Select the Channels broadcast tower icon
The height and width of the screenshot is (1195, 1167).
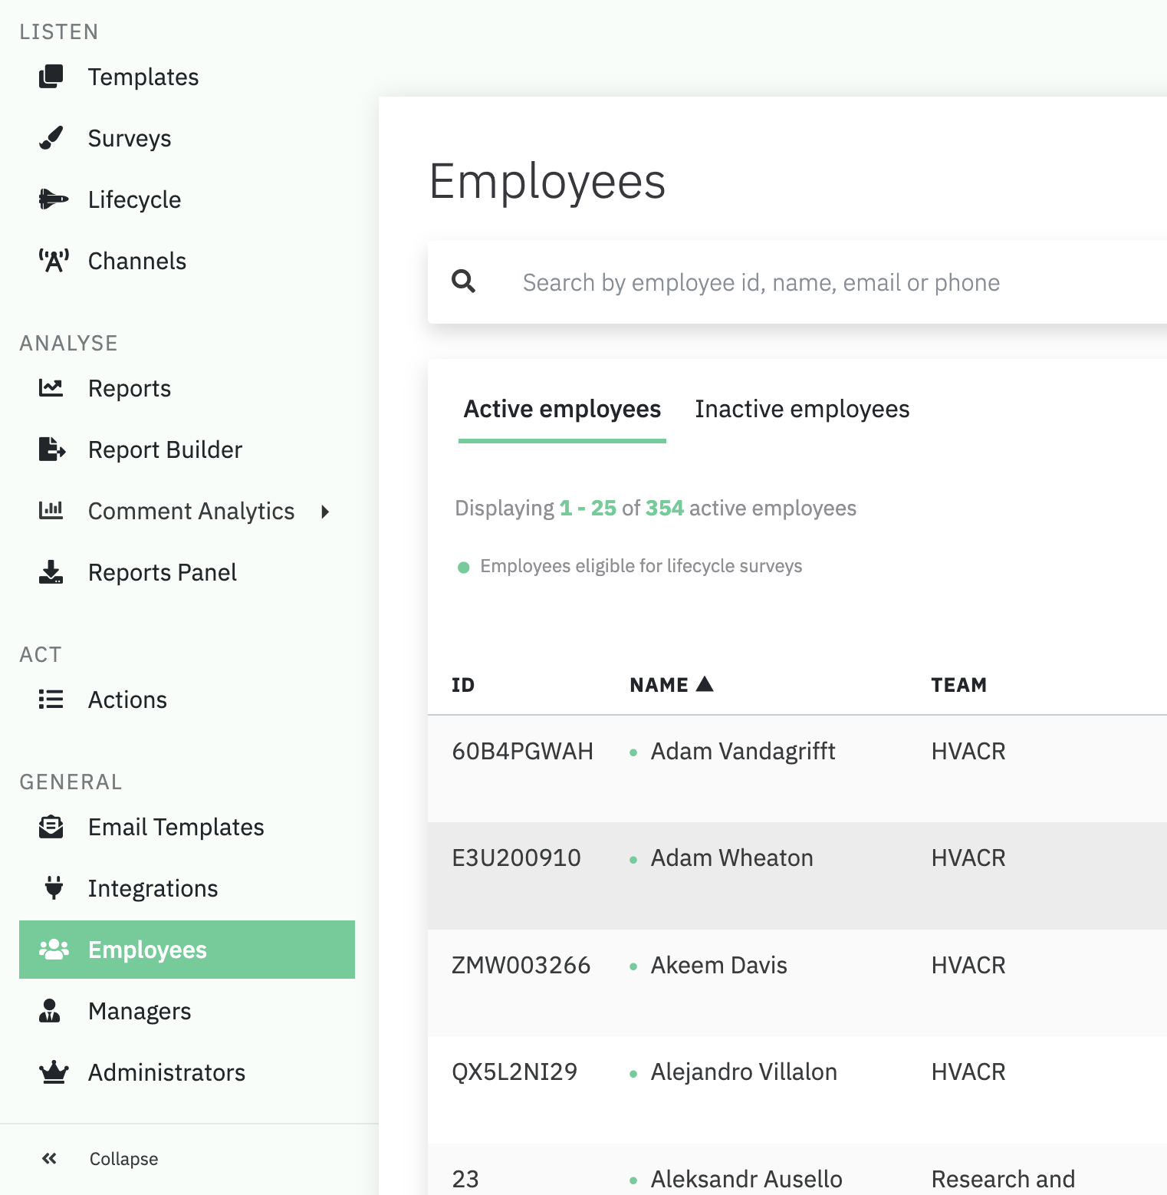pyautogui.click(x=54, y=261)
